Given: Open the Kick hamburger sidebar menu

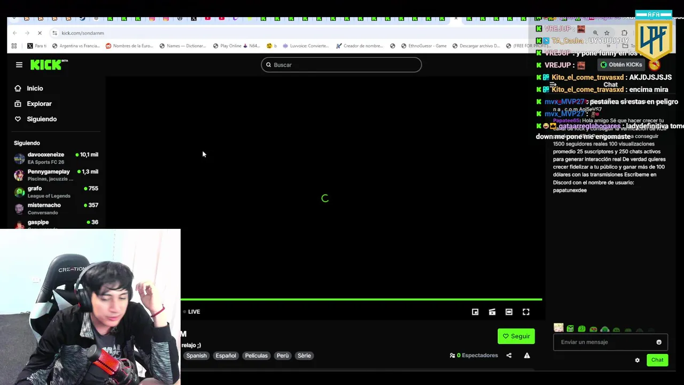Looking at the screenshot, I should [19, 65].
